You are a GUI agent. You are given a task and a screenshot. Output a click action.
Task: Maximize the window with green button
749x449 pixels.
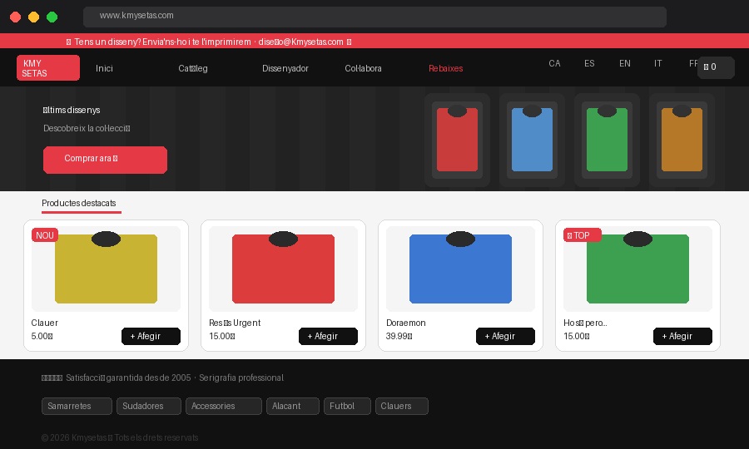(x=52, y=17)
